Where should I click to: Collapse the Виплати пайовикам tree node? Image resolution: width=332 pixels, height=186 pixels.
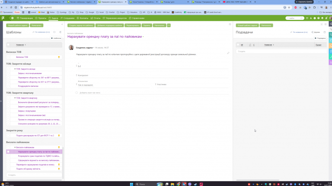15,147
